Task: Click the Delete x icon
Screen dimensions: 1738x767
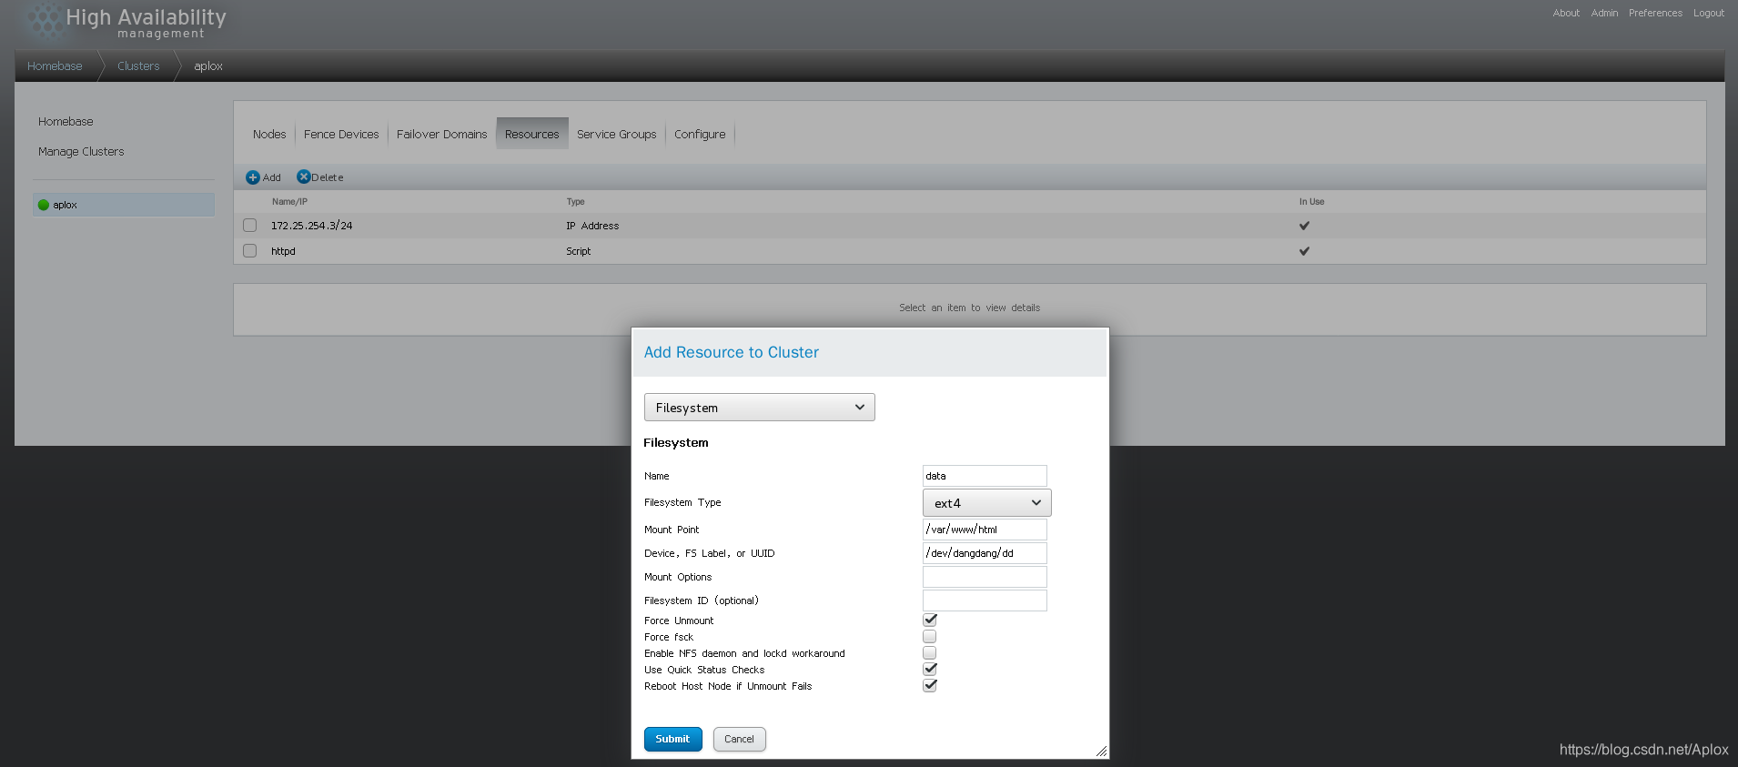Action: 304,177
